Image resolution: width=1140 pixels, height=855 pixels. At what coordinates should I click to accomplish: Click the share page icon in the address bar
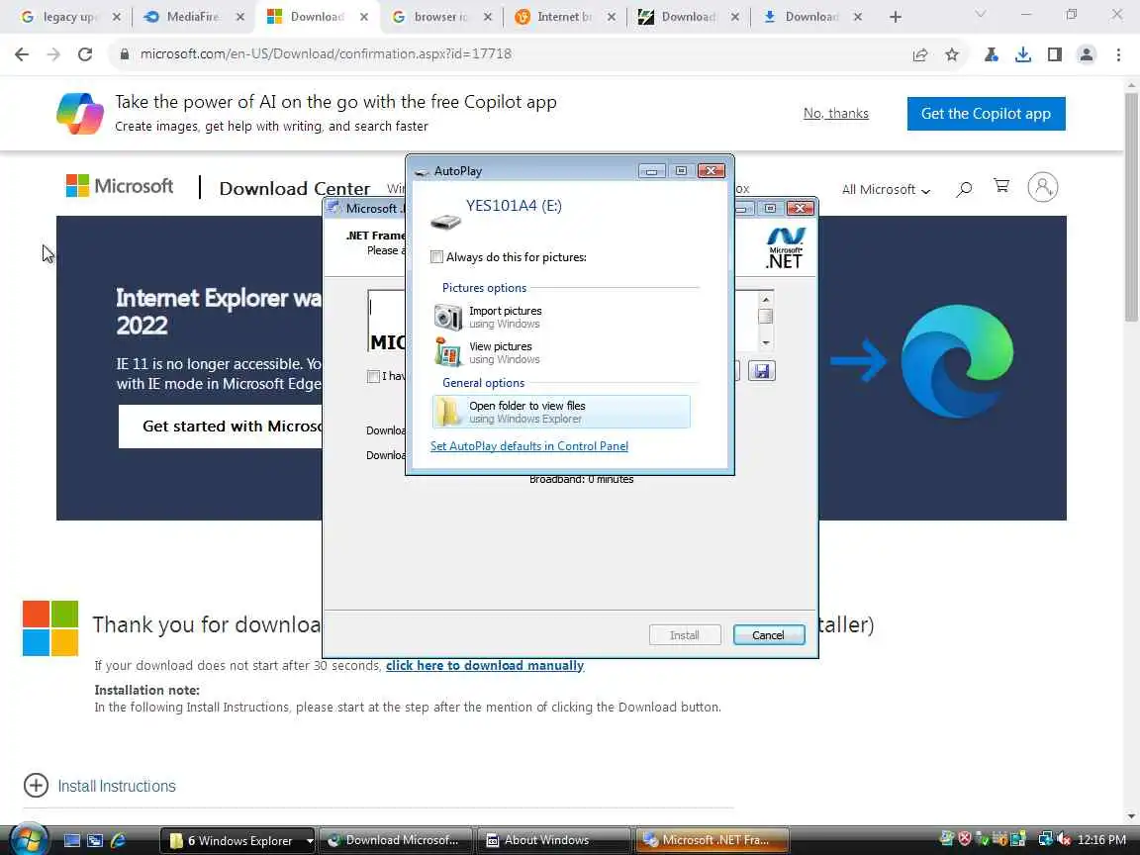pos(920,54)
